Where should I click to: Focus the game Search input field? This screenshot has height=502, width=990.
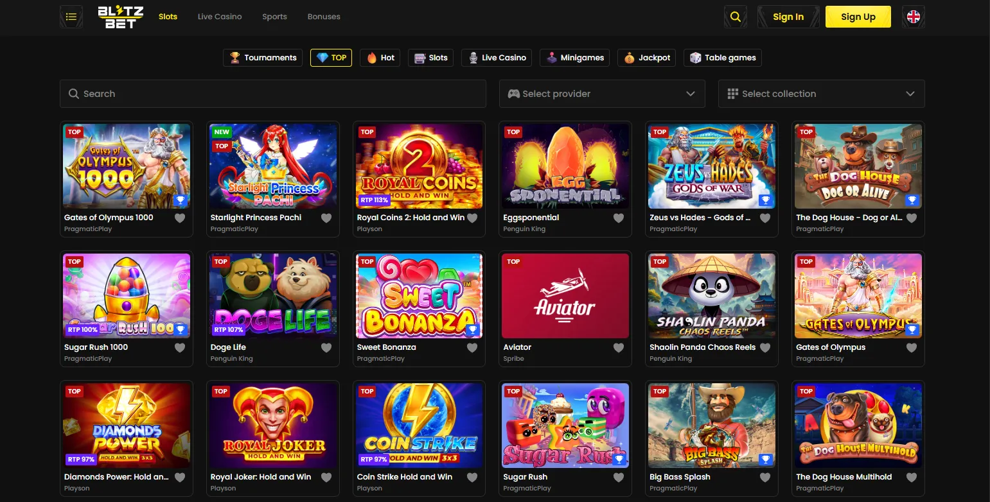273,94
